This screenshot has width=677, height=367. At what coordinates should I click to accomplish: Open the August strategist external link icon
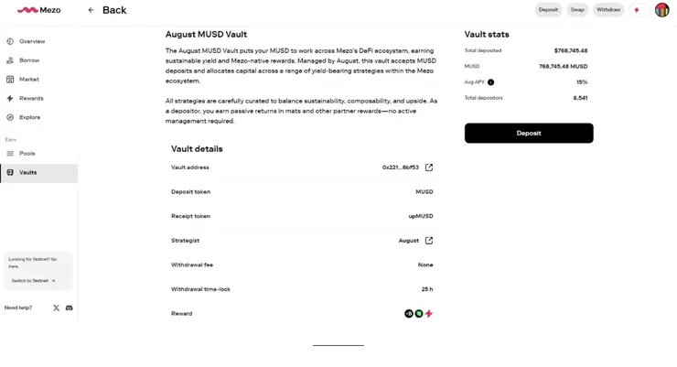(x=429, y=241)
